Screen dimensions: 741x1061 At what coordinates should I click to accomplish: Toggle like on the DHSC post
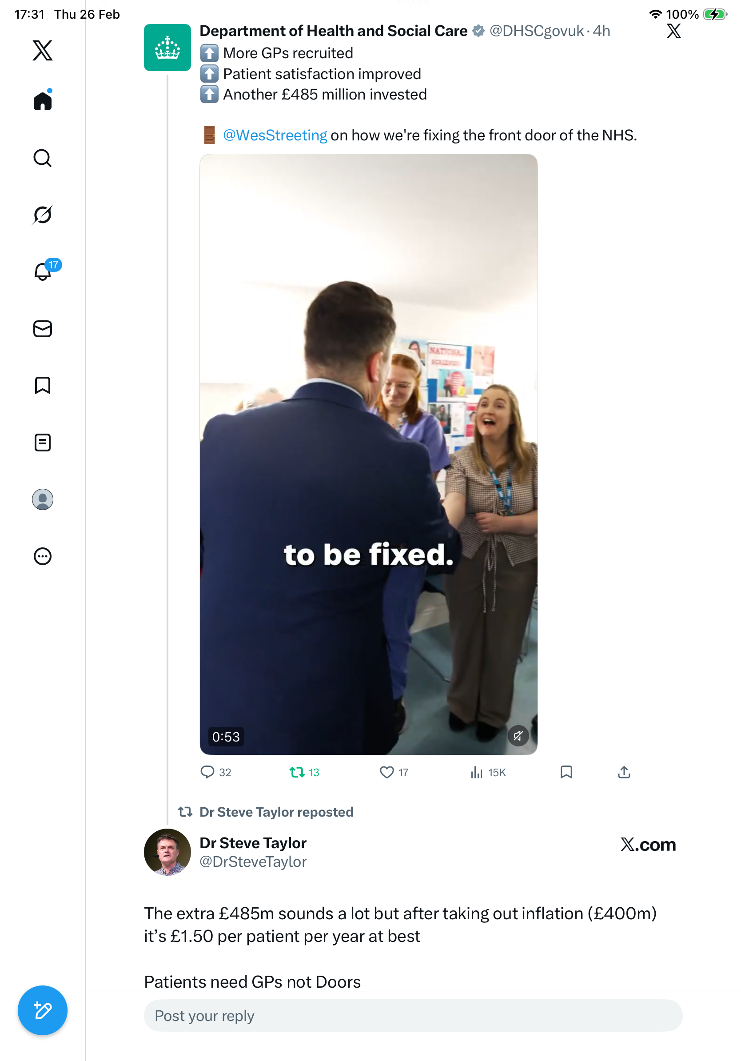tap(386, 772)
